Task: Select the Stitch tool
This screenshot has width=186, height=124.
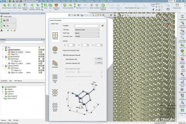Action: [92, 6]
